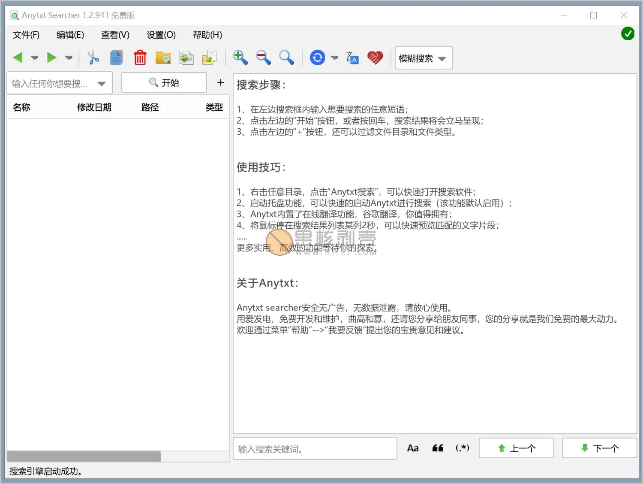Open the 模糊搜索 search mode dropdown

[424, 58]
